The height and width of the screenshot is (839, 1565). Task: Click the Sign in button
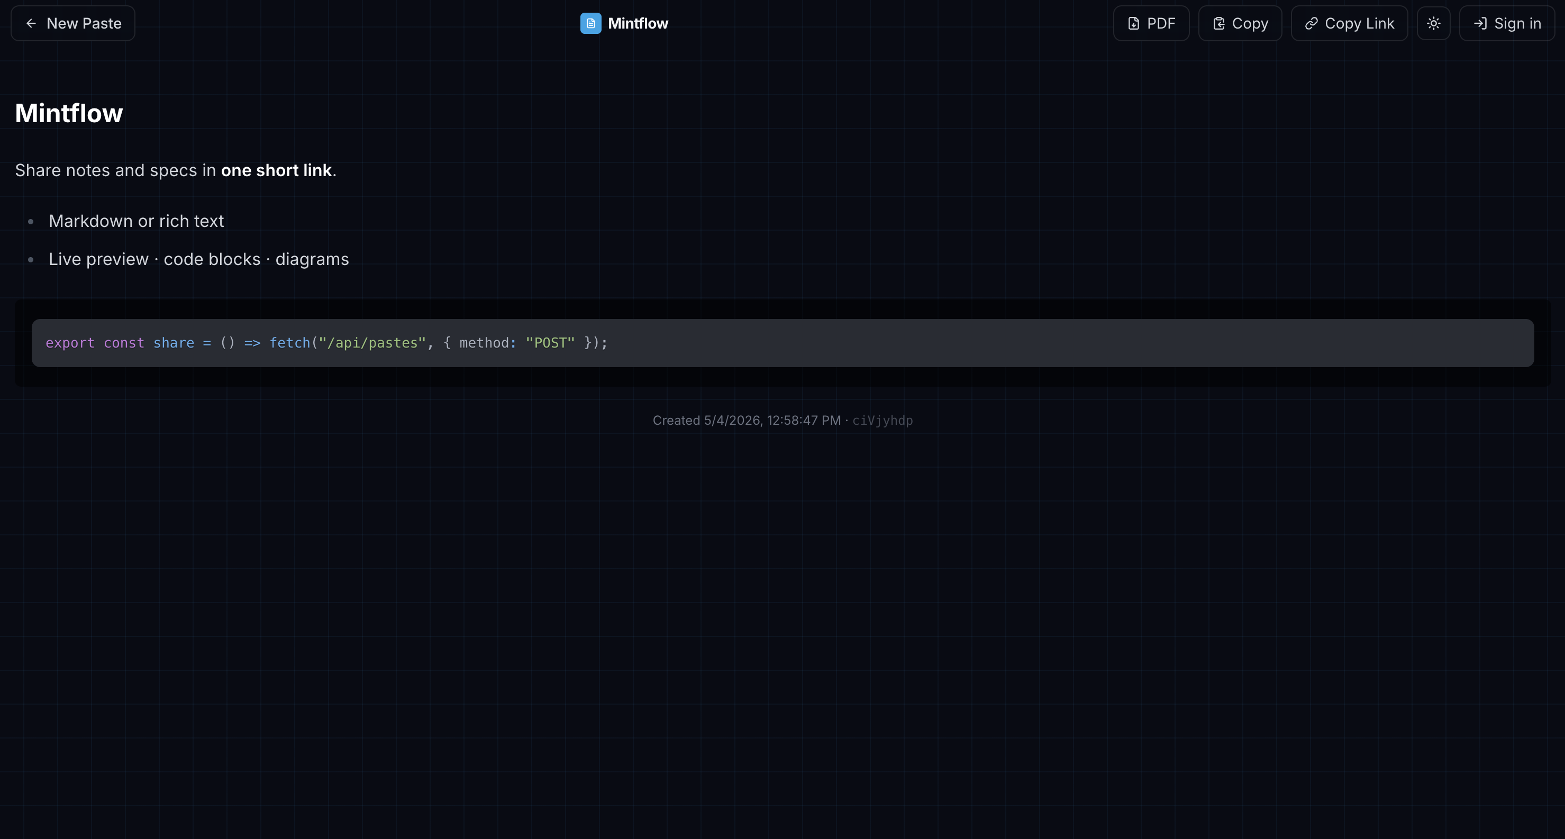1507,23
